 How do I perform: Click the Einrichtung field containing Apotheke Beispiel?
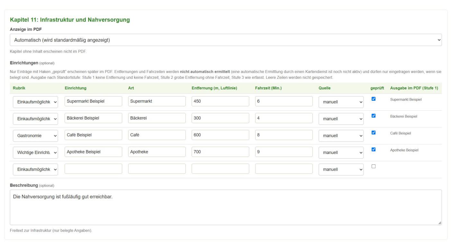[x=93, y=152]
